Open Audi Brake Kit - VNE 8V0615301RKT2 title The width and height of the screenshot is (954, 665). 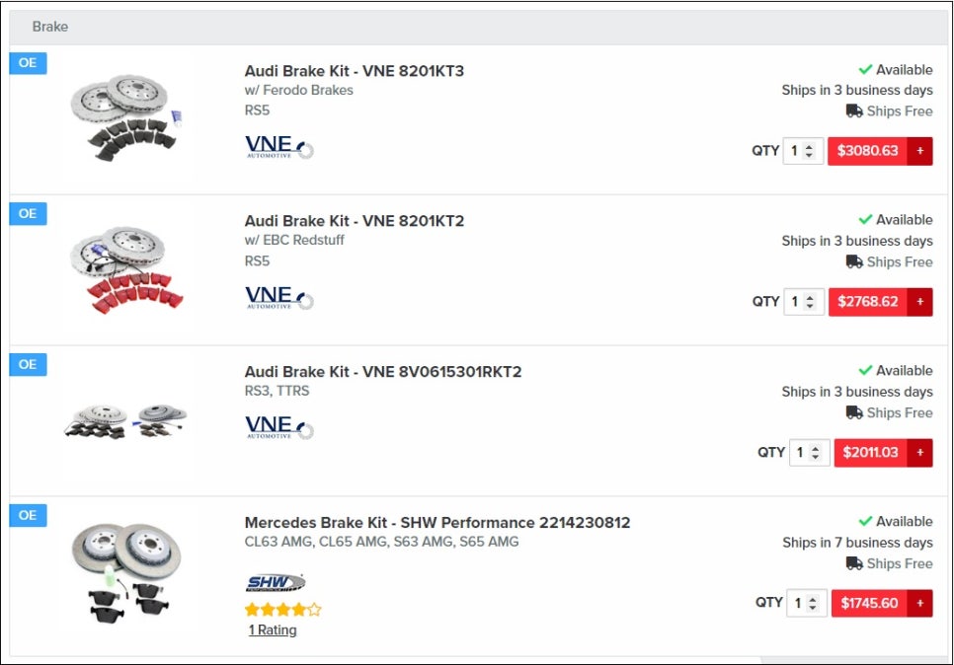tap(382, 372)
